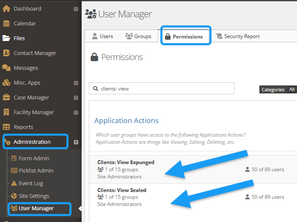Image resolution: width=297 pixels, height=222 pixels.
Task: Click the Event Log warning icon
Action: [x=14, y=184]
